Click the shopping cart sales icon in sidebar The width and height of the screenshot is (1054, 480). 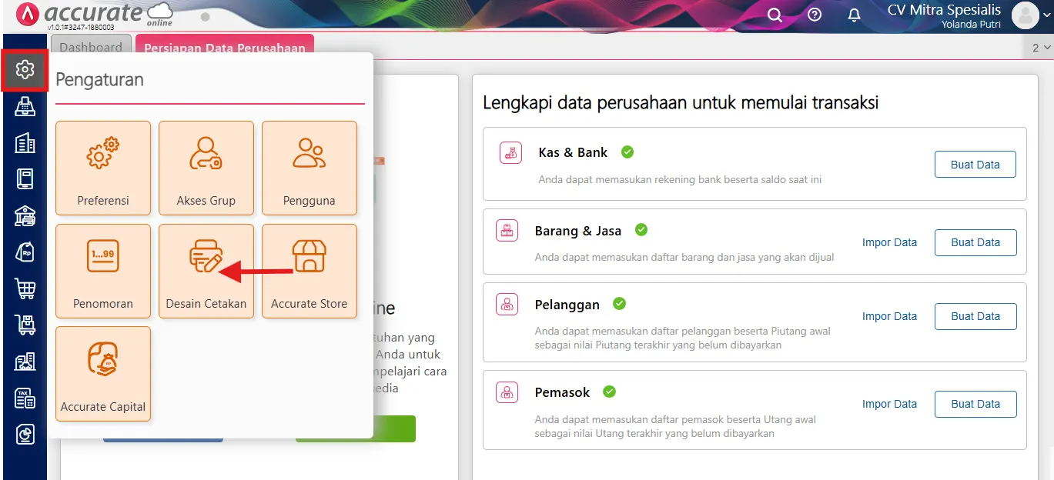(x=25, y=288)
